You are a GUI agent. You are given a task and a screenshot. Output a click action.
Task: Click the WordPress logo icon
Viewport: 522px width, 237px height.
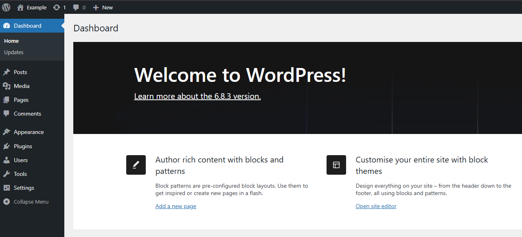pos(6,7)
